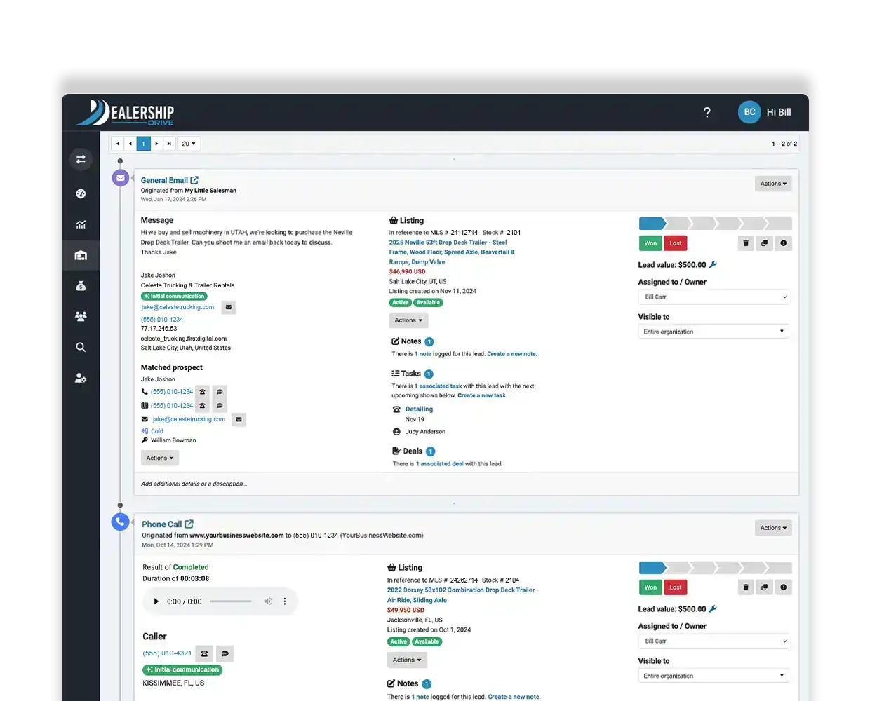
Task: Go to the last page in pagination
Action: point(169,144)
